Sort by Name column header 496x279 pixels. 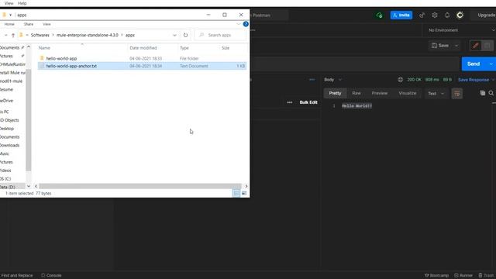click(44, 48)
